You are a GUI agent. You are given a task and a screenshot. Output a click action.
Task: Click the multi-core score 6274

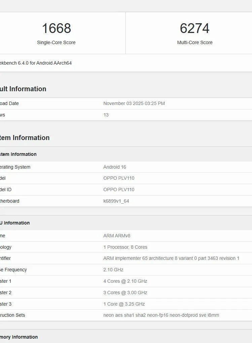click(194, 28)
